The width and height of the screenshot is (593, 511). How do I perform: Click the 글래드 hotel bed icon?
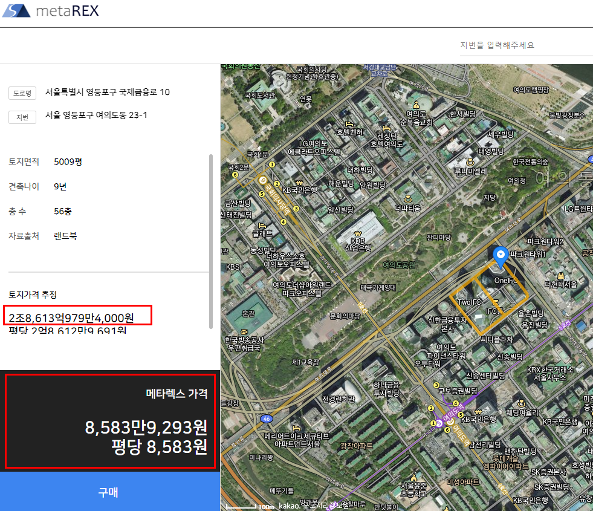(262, 226)
